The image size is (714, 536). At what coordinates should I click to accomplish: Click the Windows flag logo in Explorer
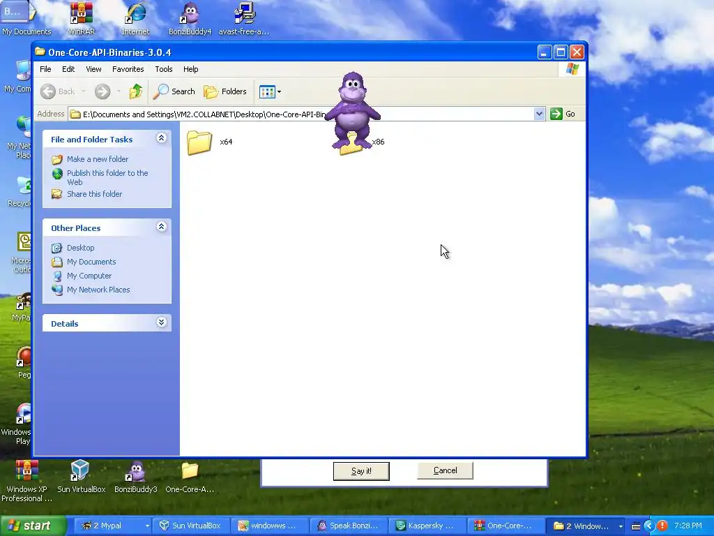point(572,69)
